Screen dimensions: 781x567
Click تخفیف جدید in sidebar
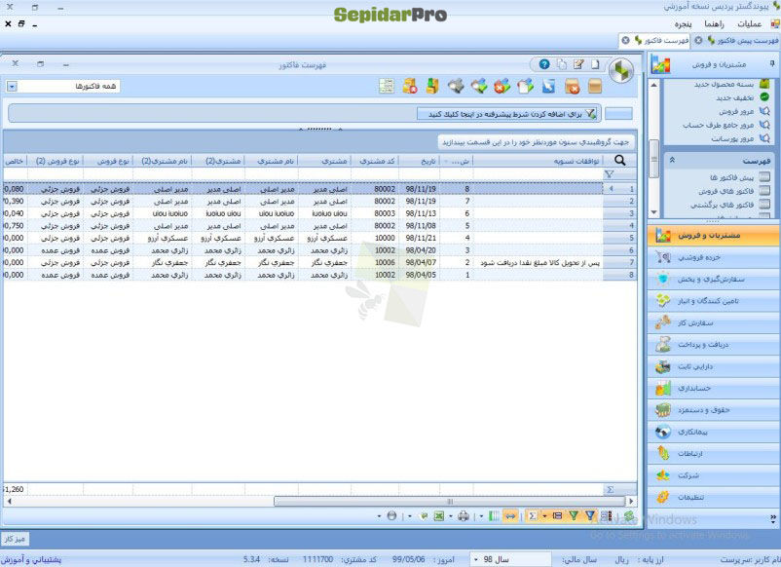coord(734,97)
